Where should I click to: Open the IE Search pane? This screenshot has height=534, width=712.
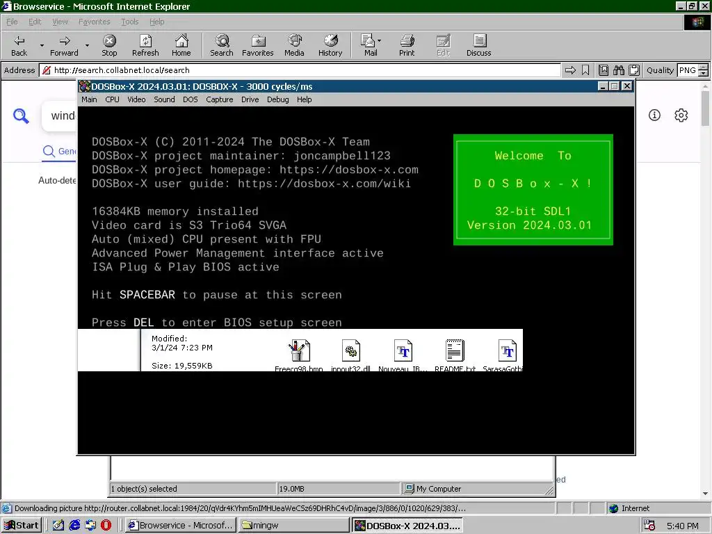click(222, 45)
